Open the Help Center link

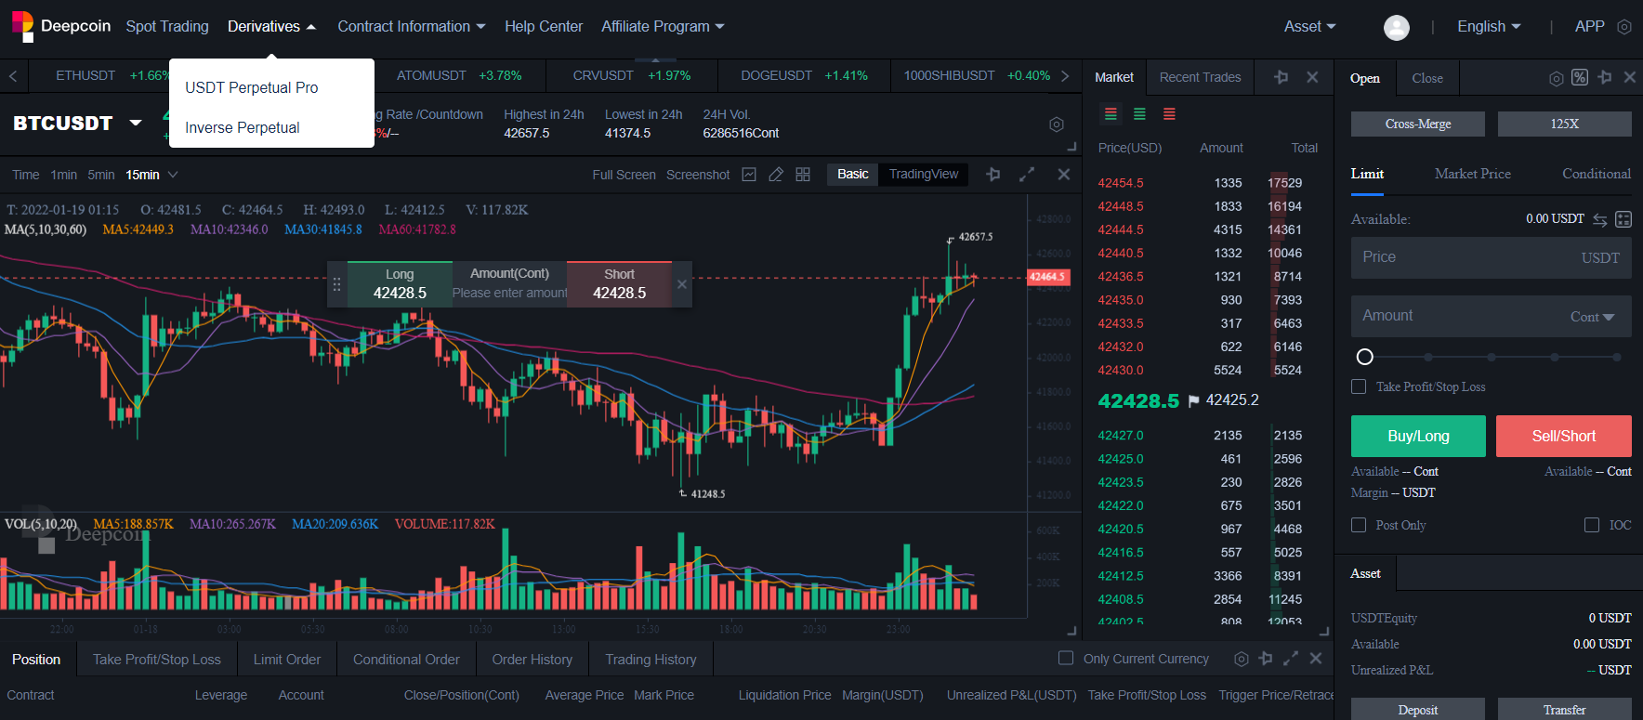[x=544, y=27]
